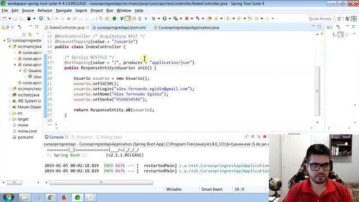
Task: Click the horizontal scrollbar of the Console
Action: click(x=101, y=182)
